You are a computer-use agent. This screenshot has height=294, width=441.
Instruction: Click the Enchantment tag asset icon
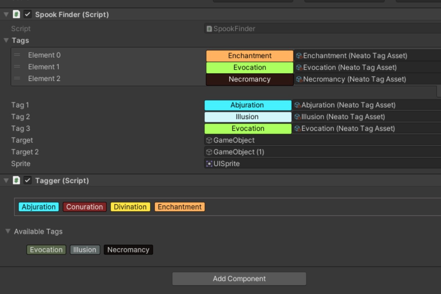coord(299,56)
